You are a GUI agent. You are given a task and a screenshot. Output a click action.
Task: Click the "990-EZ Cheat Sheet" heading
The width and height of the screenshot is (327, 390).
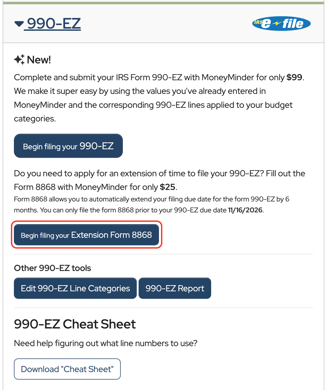pos(75,324)
